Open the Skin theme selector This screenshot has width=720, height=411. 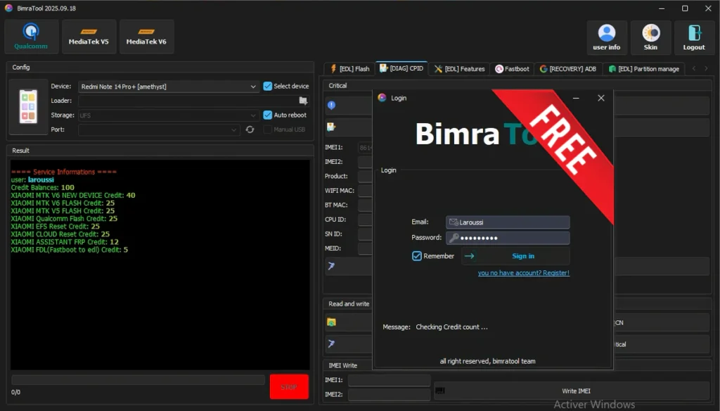pos(650,37)
